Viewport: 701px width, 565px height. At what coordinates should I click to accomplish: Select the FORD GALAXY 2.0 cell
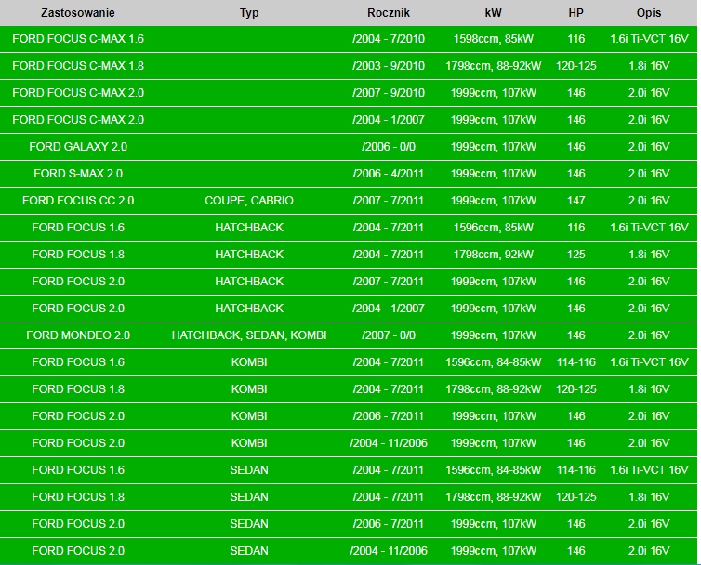click(78, 147)
